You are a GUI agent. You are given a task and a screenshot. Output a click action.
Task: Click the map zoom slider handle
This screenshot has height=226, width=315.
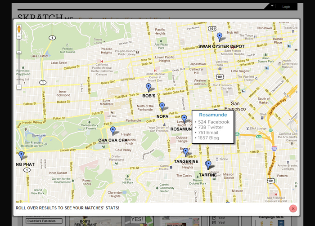[19, 52]
